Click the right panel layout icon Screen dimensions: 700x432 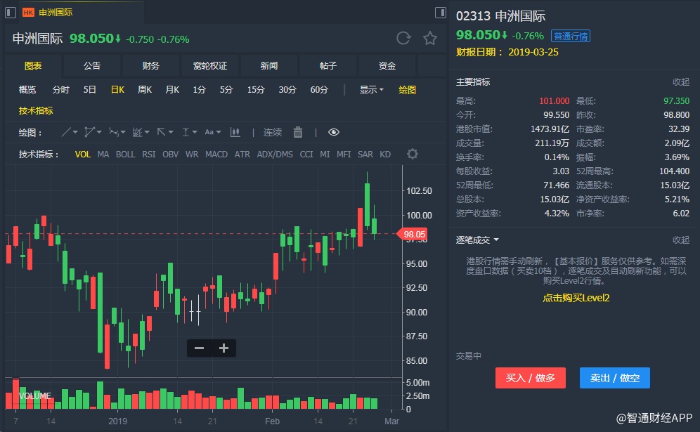pyautogui.click(x=441, y=12)
